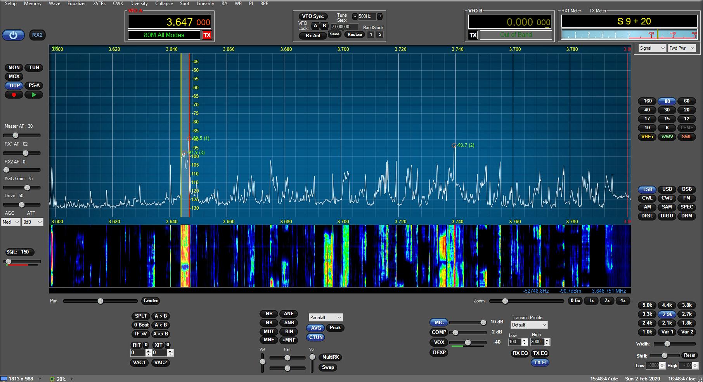Click the Center pan button

click(151, 300)
